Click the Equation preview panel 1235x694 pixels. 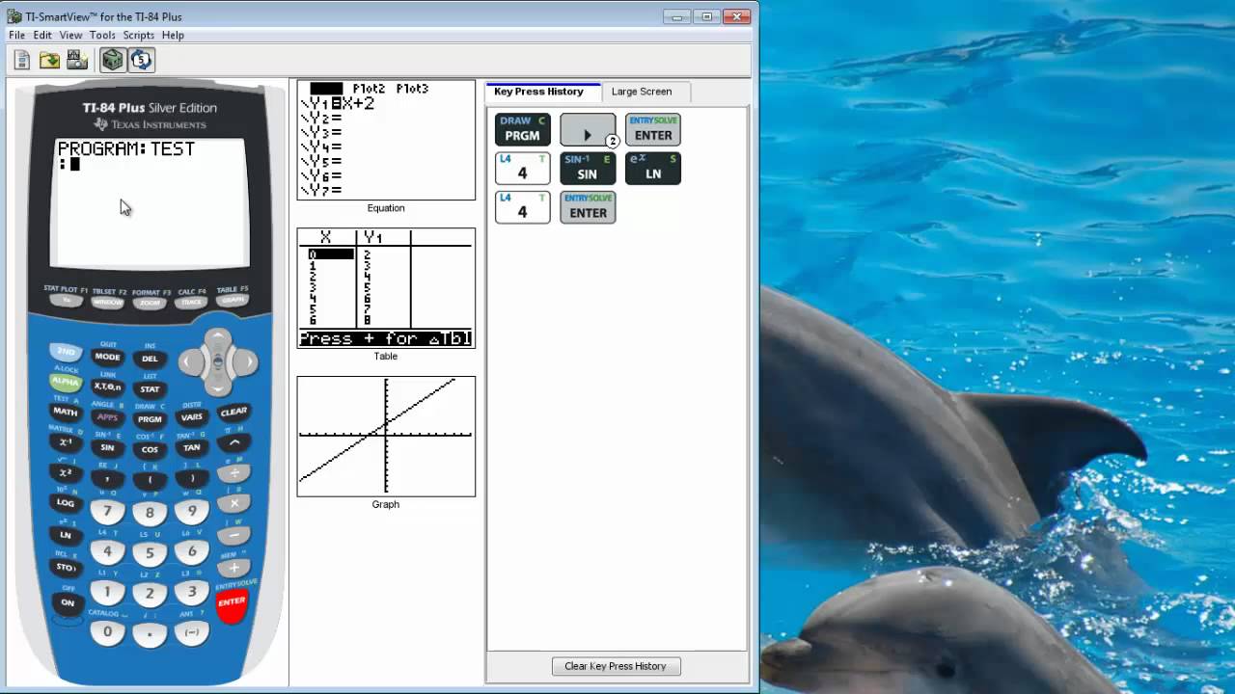click(x=386, y=140)
